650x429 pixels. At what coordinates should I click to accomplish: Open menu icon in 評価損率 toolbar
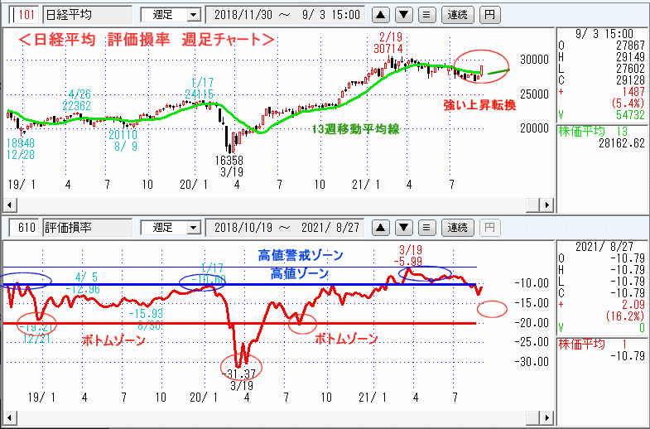click(426, 228)
